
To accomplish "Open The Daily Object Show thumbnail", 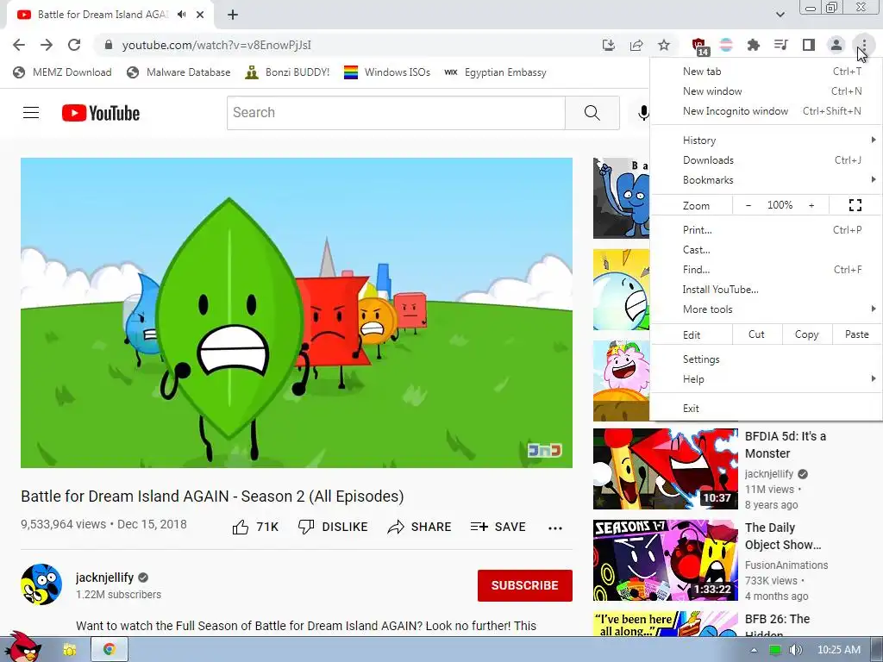I will pyautogui.click(x=665, y=560).
